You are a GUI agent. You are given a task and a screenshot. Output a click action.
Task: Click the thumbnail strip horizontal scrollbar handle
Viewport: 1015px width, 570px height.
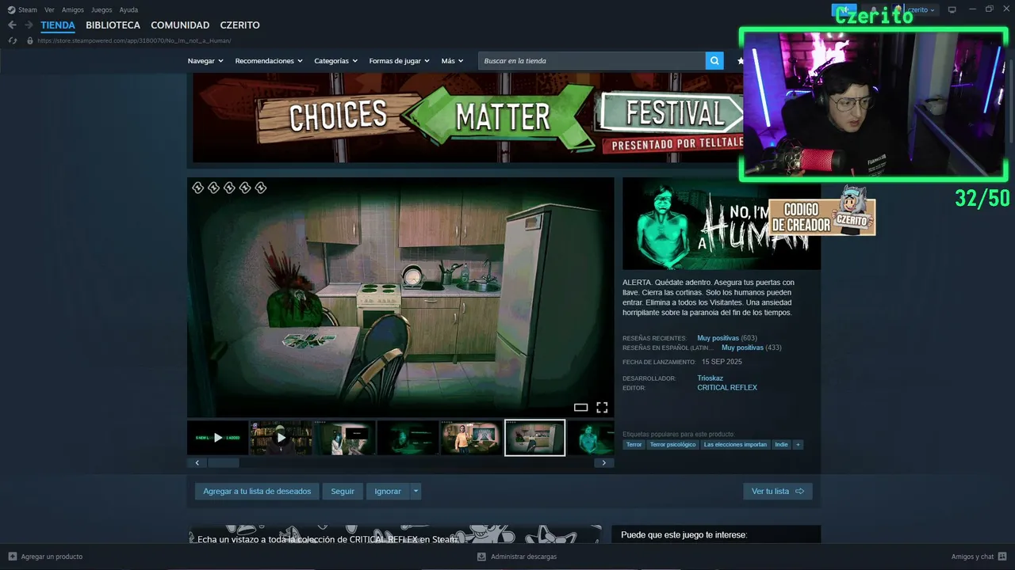[x=224, y=463]
